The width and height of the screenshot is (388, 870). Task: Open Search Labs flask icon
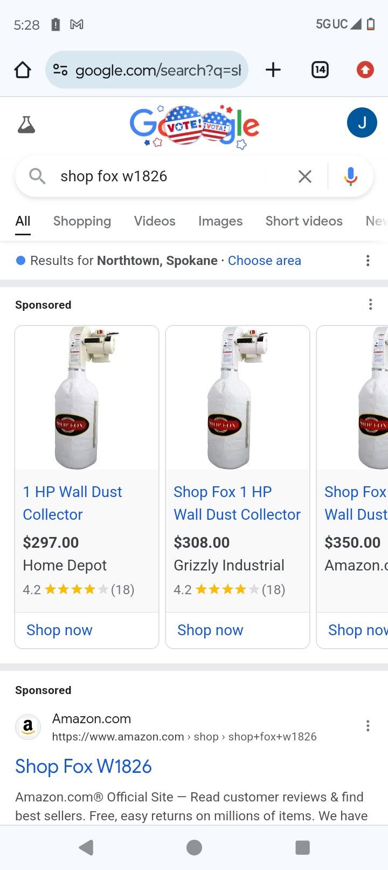coord(26,125)
